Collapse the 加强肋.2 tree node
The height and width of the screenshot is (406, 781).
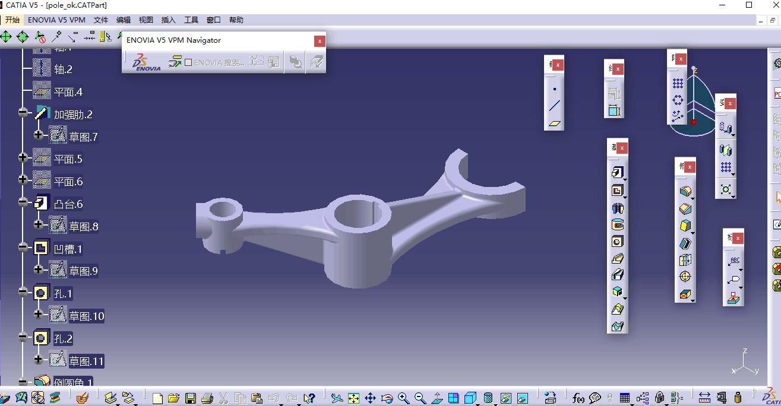(23, 113)
